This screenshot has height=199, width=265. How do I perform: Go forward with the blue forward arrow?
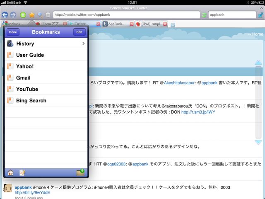[x=13, y=15]
